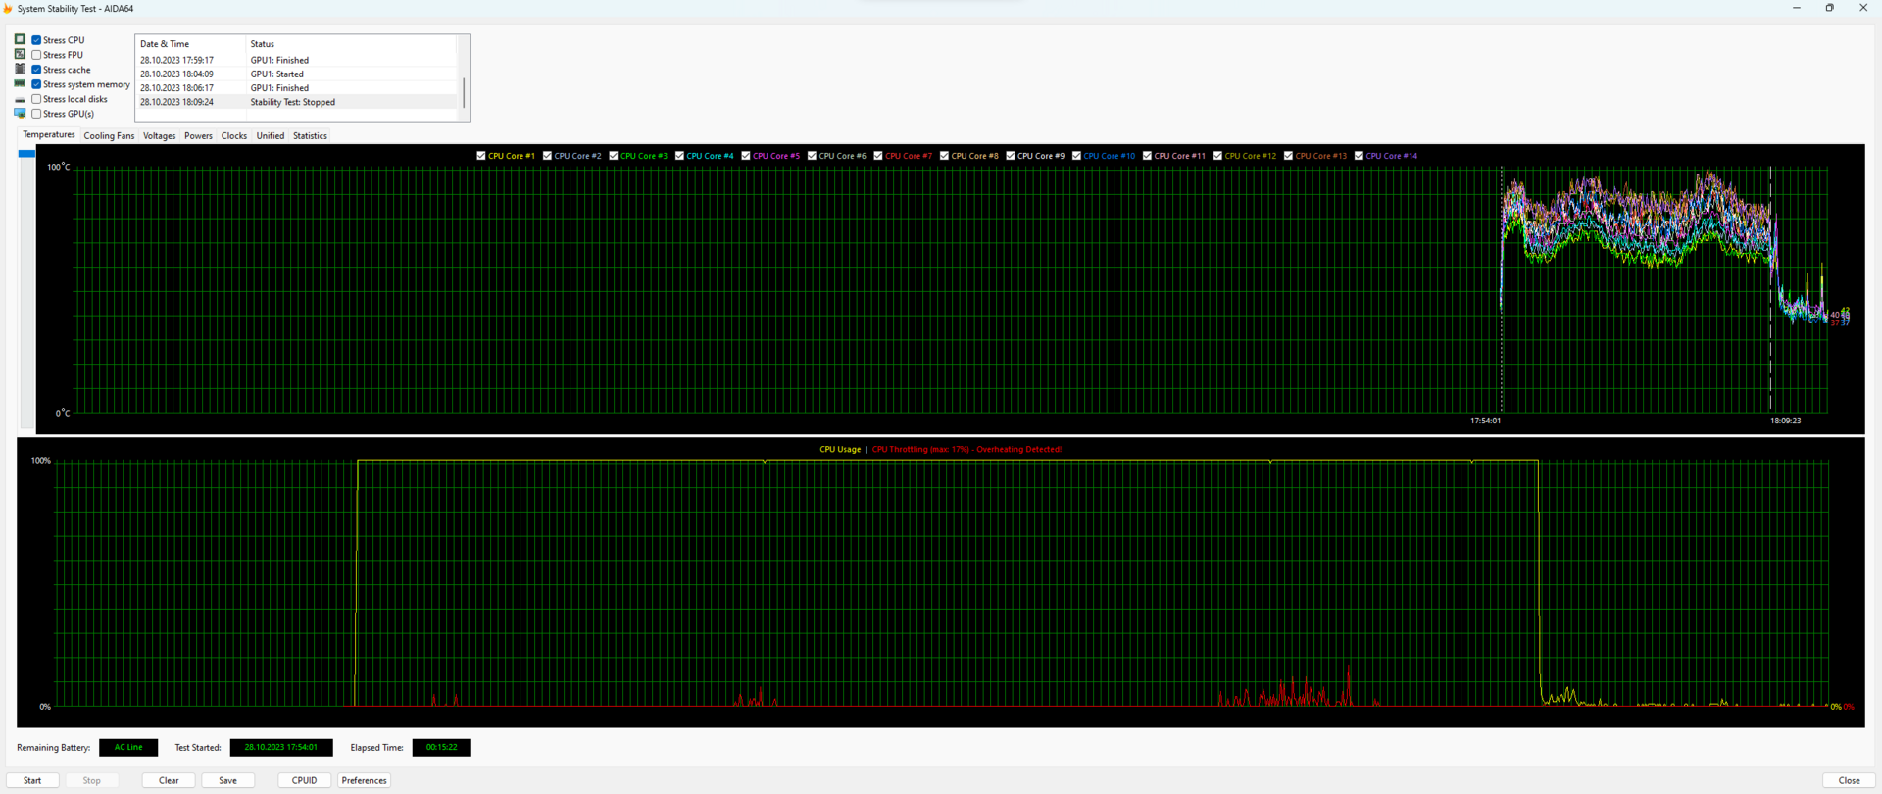The width and height of the screenshot is (1882, 794).
Task: Switch to the Temperatures tab
Action: click(x=48, y=135)
